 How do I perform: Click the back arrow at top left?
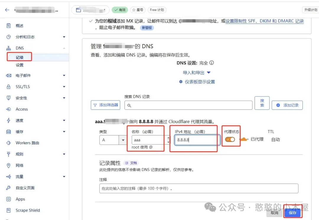[7, 9]
